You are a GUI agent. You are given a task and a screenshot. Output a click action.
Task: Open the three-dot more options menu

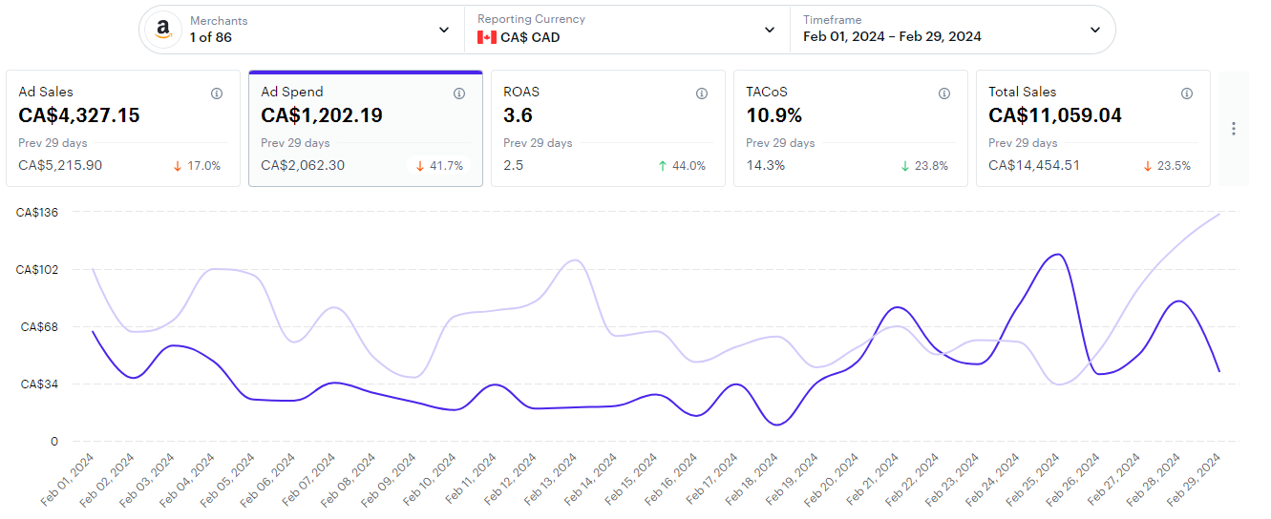coord(1234,129)
